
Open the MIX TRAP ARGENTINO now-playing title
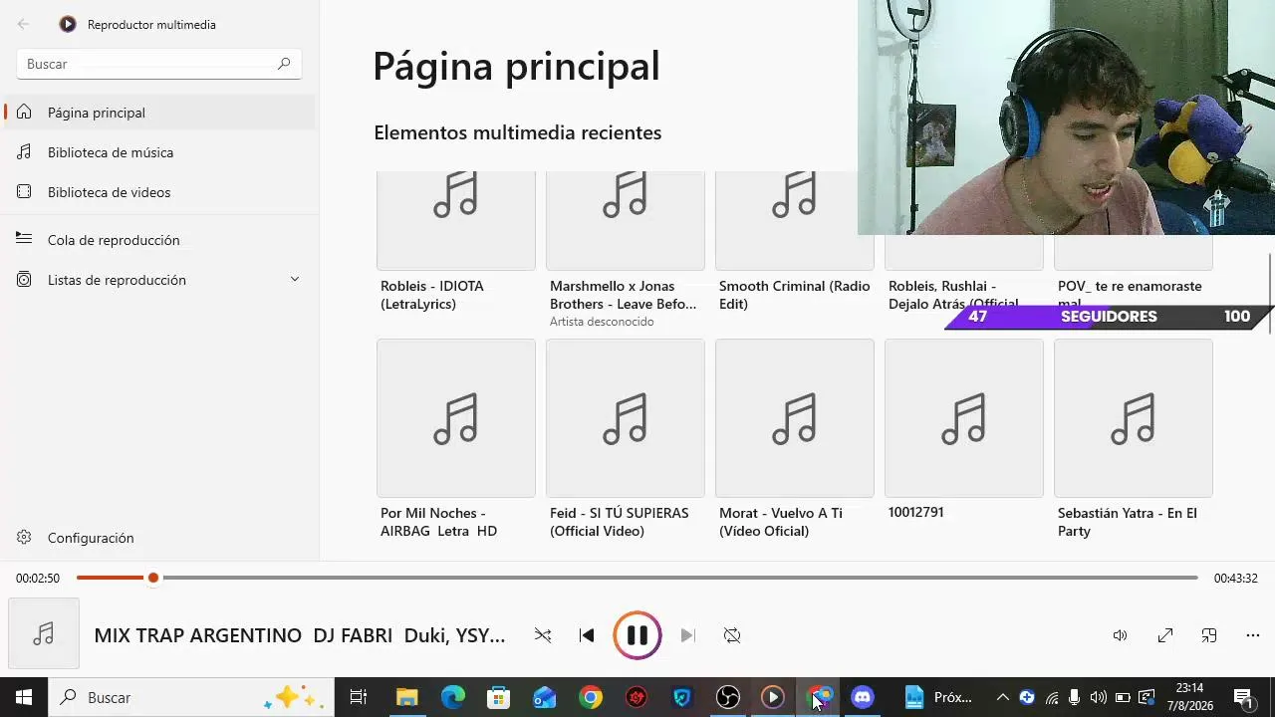(300, 635)
